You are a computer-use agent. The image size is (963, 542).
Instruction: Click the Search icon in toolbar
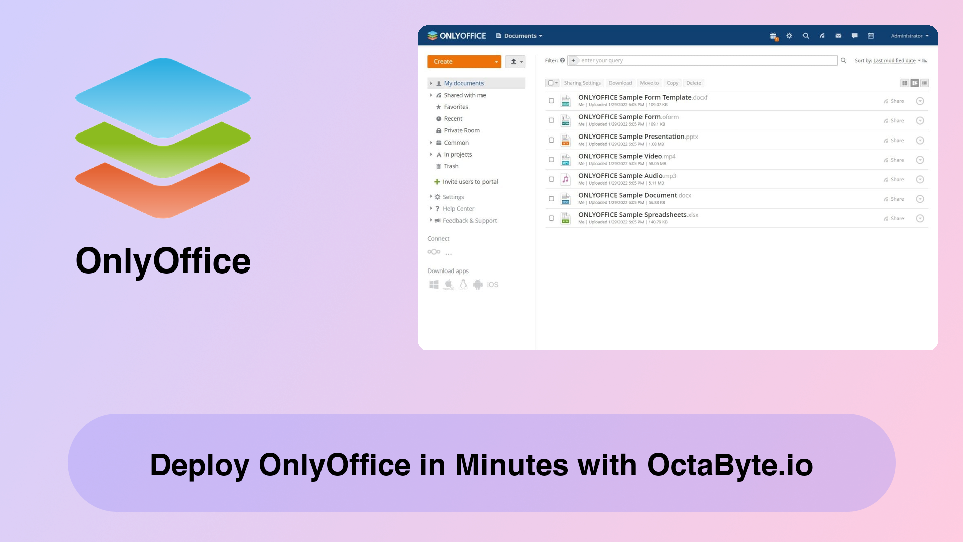click(x=805, y=35)
